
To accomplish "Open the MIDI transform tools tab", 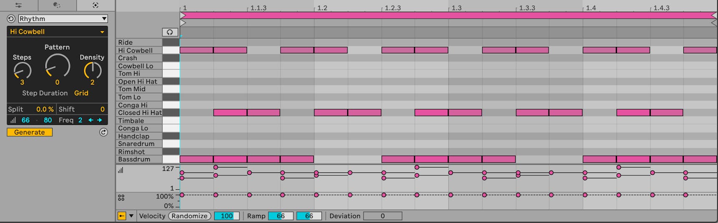I will click(57, 5).
